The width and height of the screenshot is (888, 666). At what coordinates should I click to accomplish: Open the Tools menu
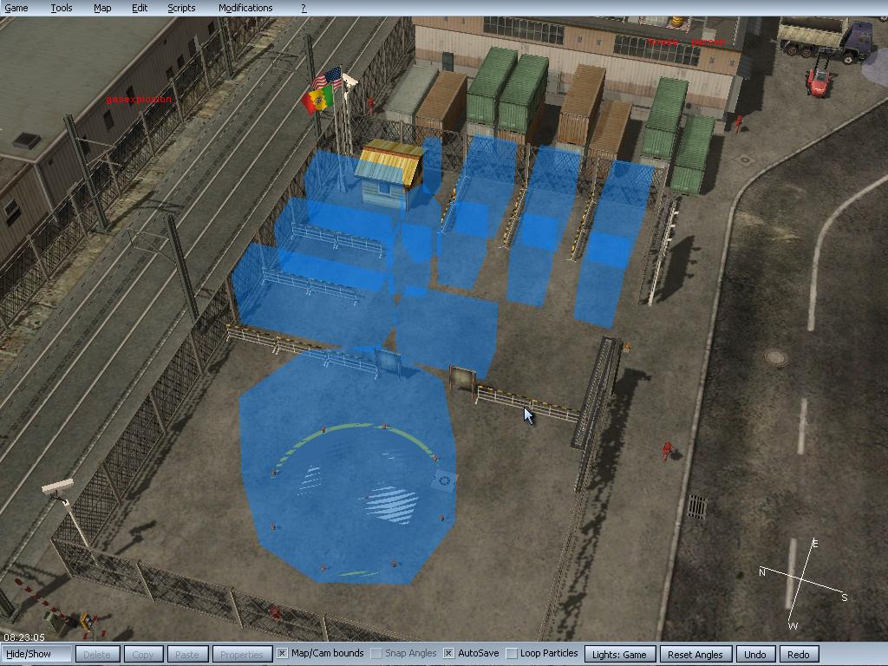62,8
